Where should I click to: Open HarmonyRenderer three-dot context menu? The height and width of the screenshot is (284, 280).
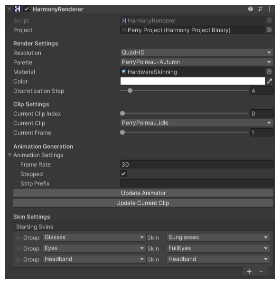(x=269, y=9)
